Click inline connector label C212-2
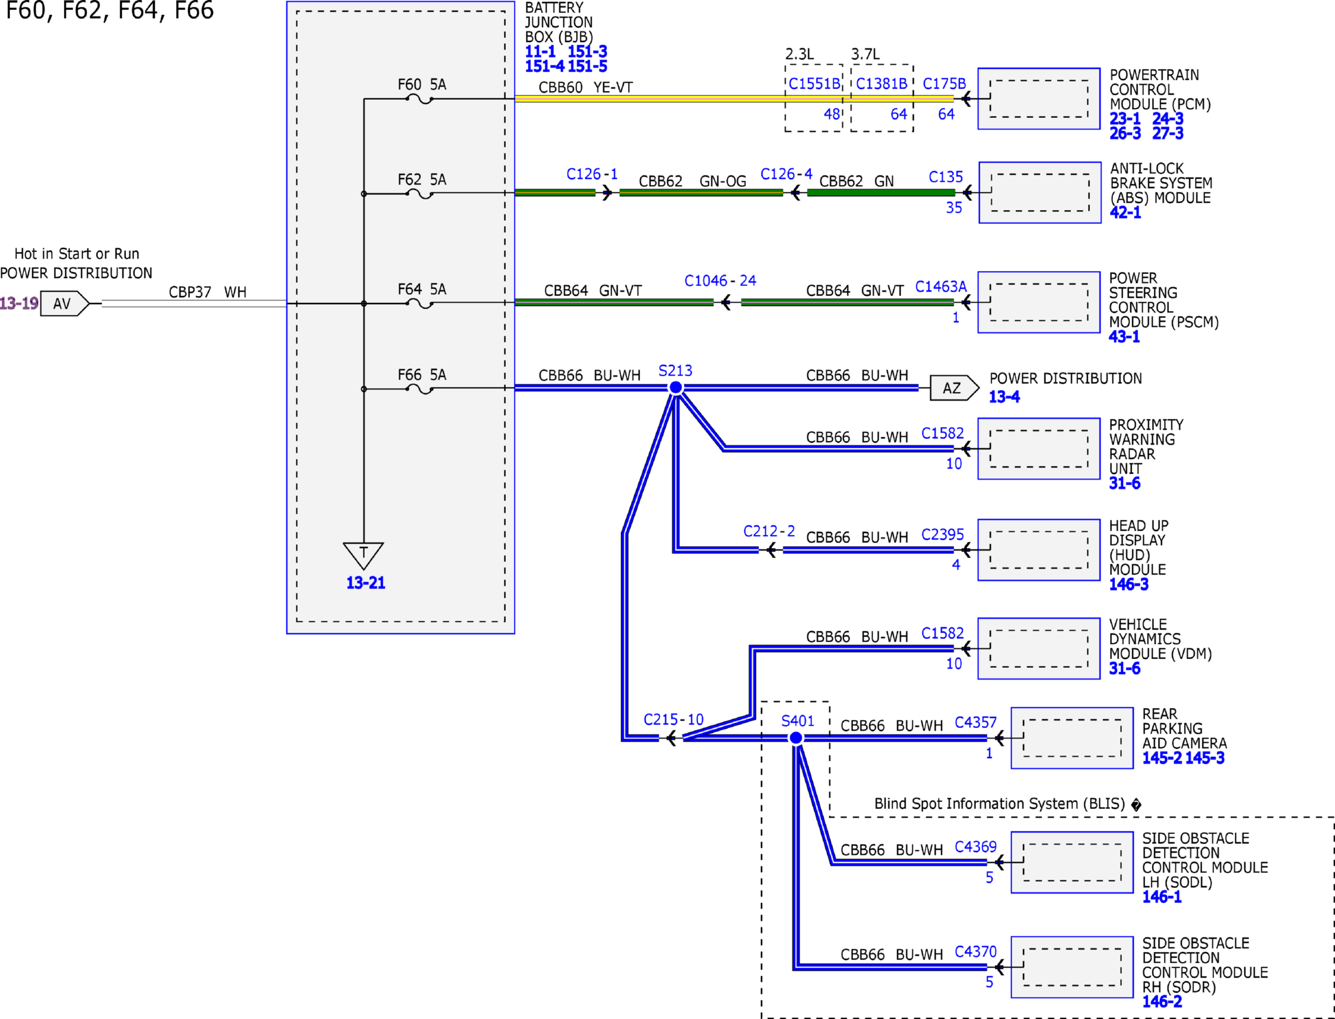 pyautogui.click(x=769, y=531)
